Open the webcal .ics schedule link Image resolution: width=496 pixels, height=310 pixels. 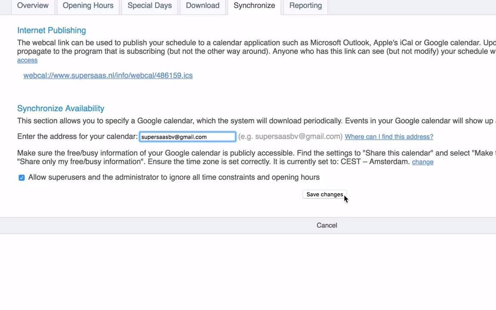(108, 75)
